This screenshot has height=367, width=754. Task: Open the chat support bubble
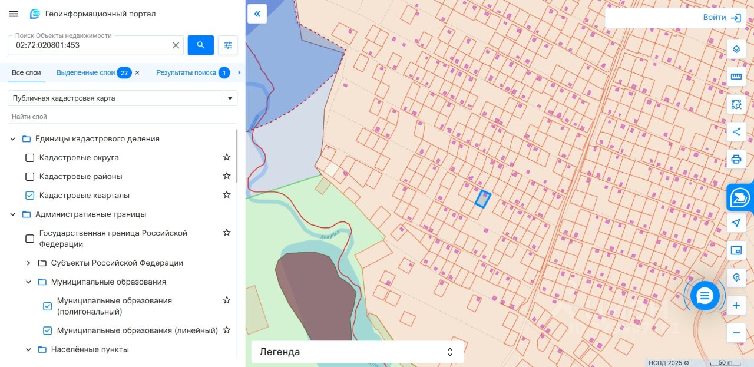[x=705, y=296]
